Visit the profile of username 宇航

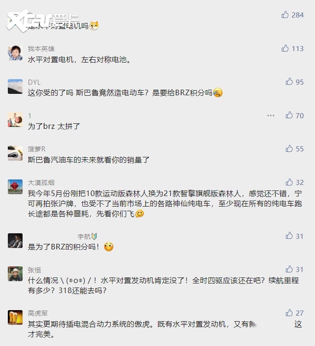[84, 236]
